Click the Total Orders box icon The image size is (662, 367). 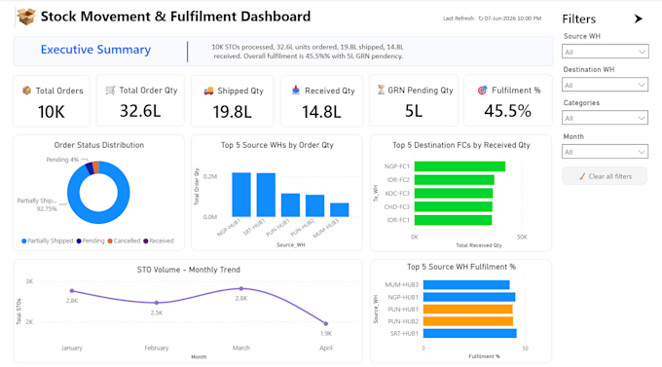point(26,91)
